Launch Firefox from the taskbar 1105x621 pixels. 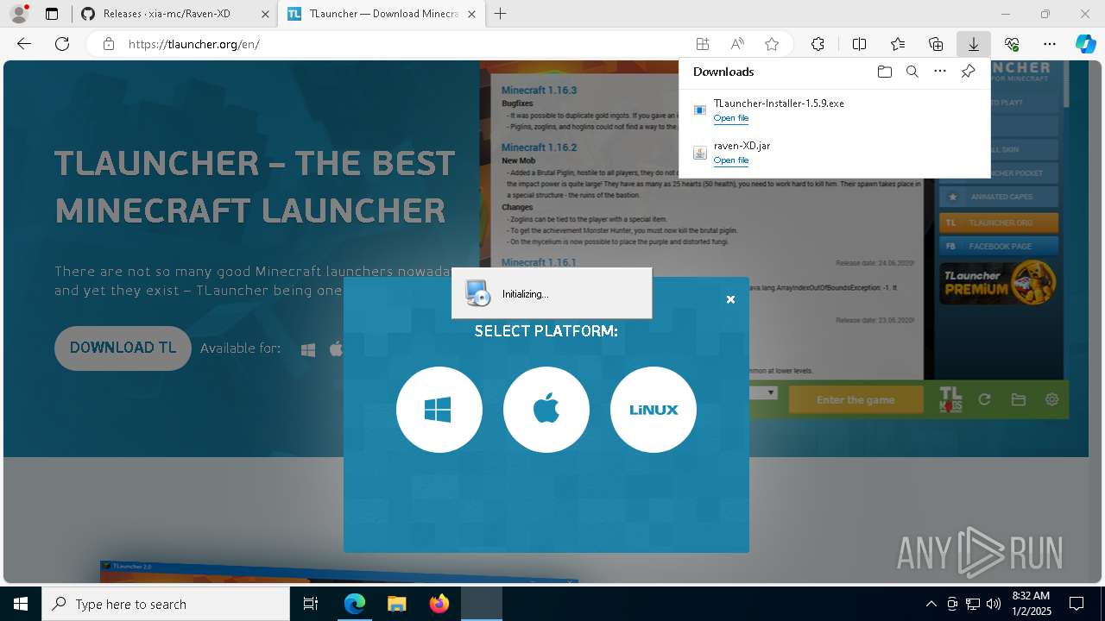click(439, 604)
